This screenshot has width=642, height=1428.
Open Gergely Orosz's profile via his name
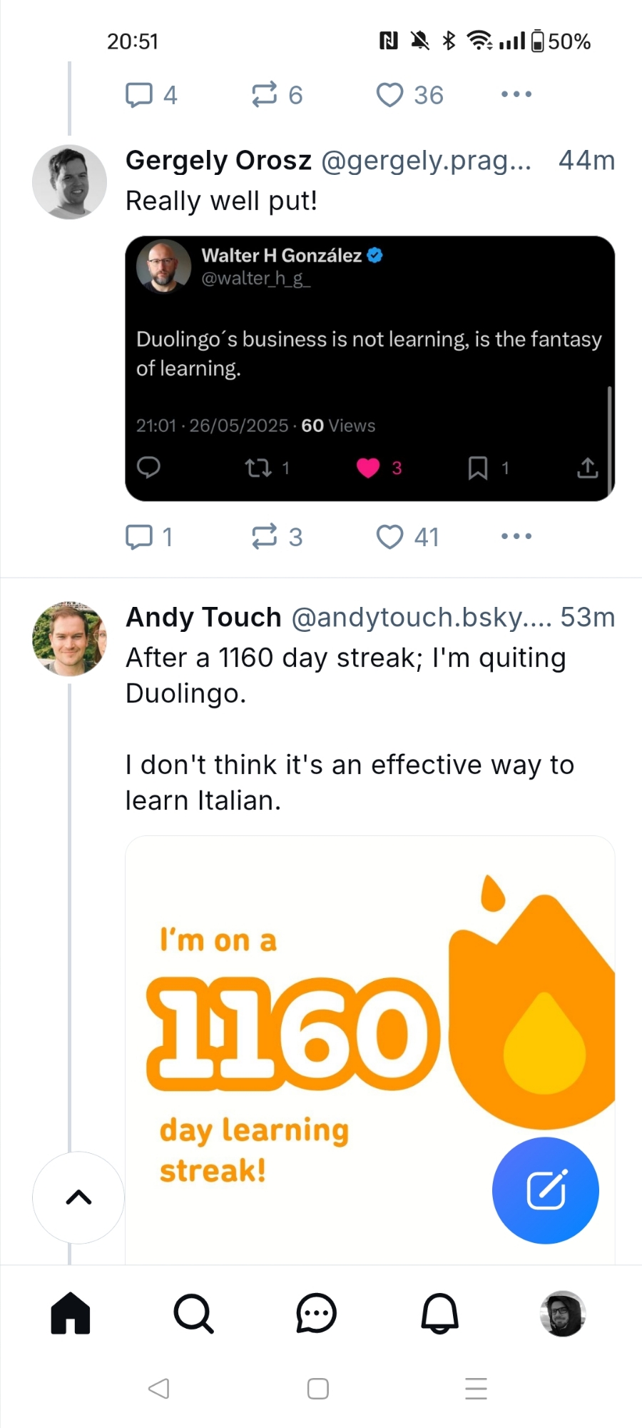click(218, 161)
